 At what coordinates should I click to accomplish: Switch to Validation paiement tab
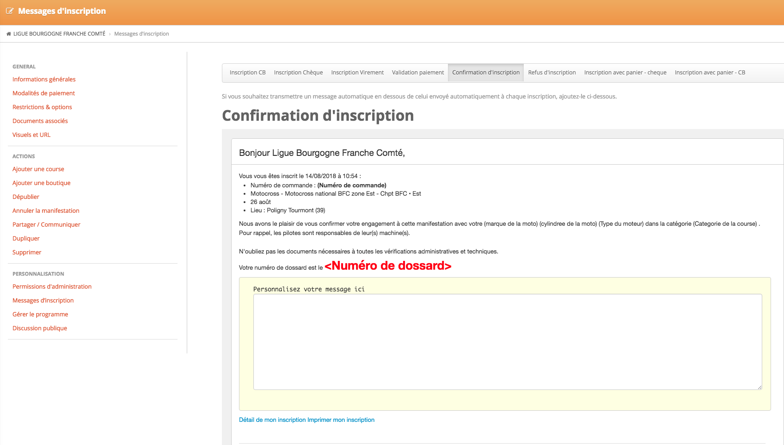pos(418,73)
